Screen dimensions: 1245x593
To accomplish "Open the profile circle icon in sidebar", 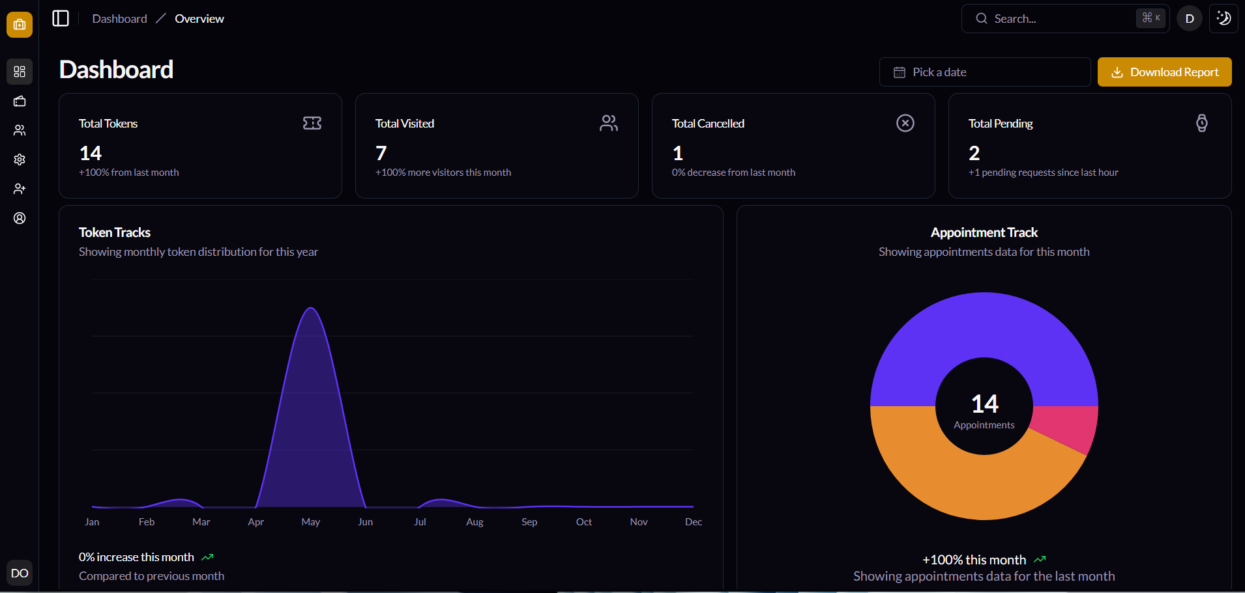I will pos(20,218).
